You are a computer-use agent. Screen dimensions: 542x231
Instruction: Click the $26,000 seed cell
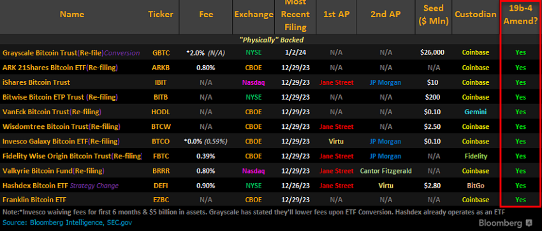coord(432,53)
